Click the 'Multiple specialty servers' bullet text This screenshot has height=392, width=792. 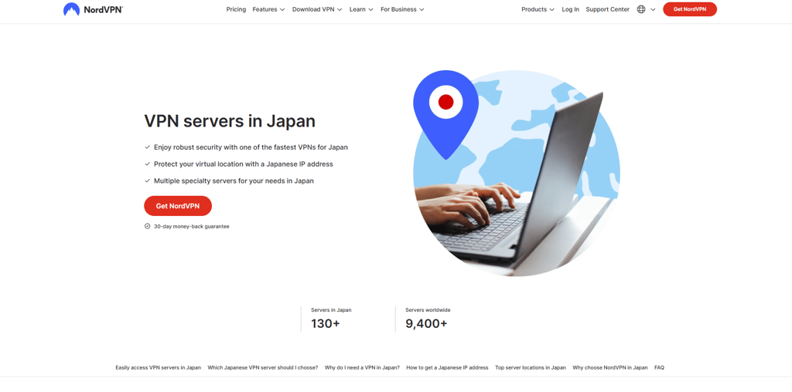234,181
